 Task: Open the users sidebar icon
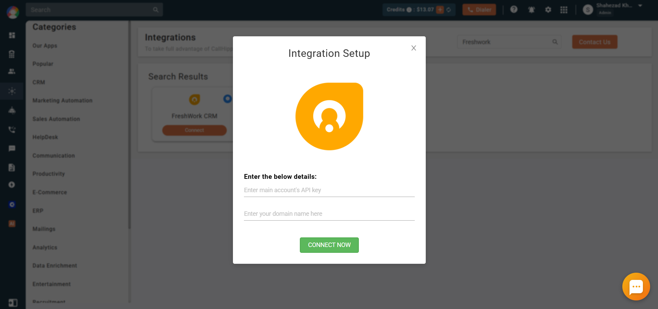[12, 71]
